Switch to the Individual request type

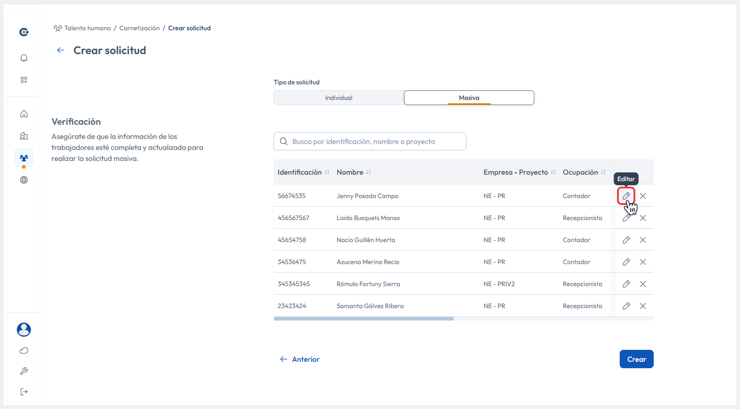[x=339, y=98]
